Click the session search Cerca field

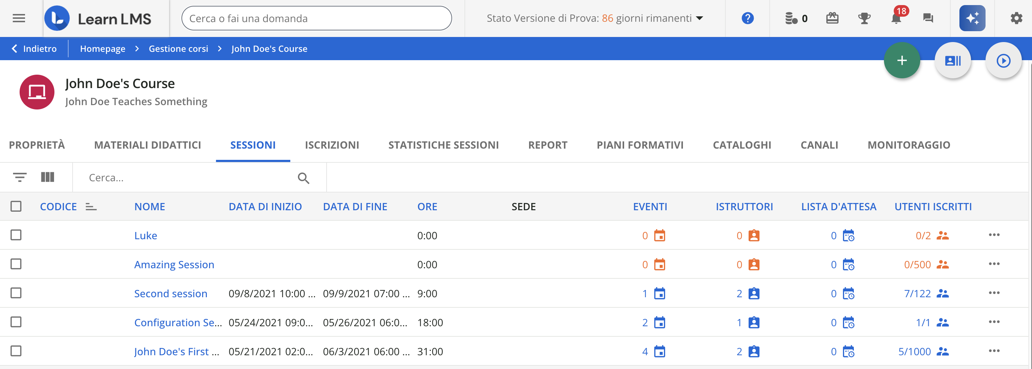(188, 178)
